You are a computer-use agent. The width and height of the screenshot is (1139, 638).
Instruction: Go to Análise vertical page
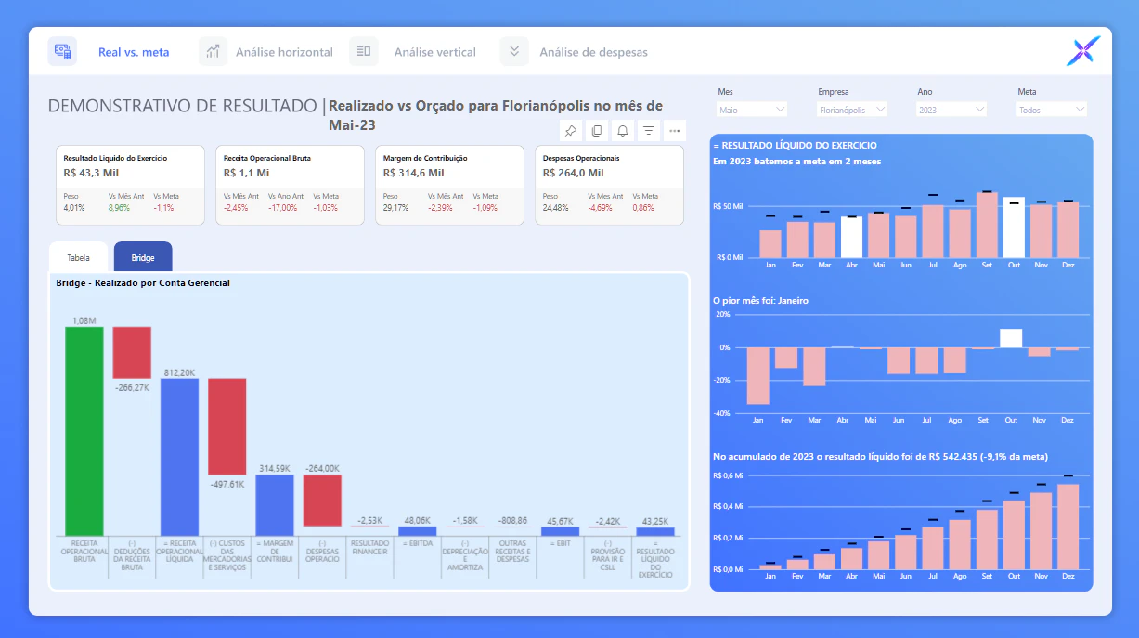(x=434, y=52)
